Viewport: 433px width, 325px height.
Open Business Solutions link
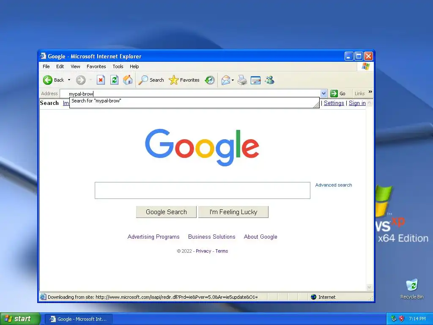[211, 237]
